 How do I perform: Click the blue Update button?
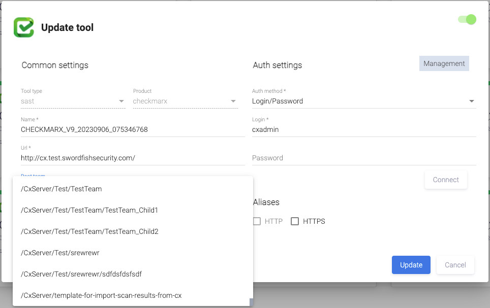point(411,265)
